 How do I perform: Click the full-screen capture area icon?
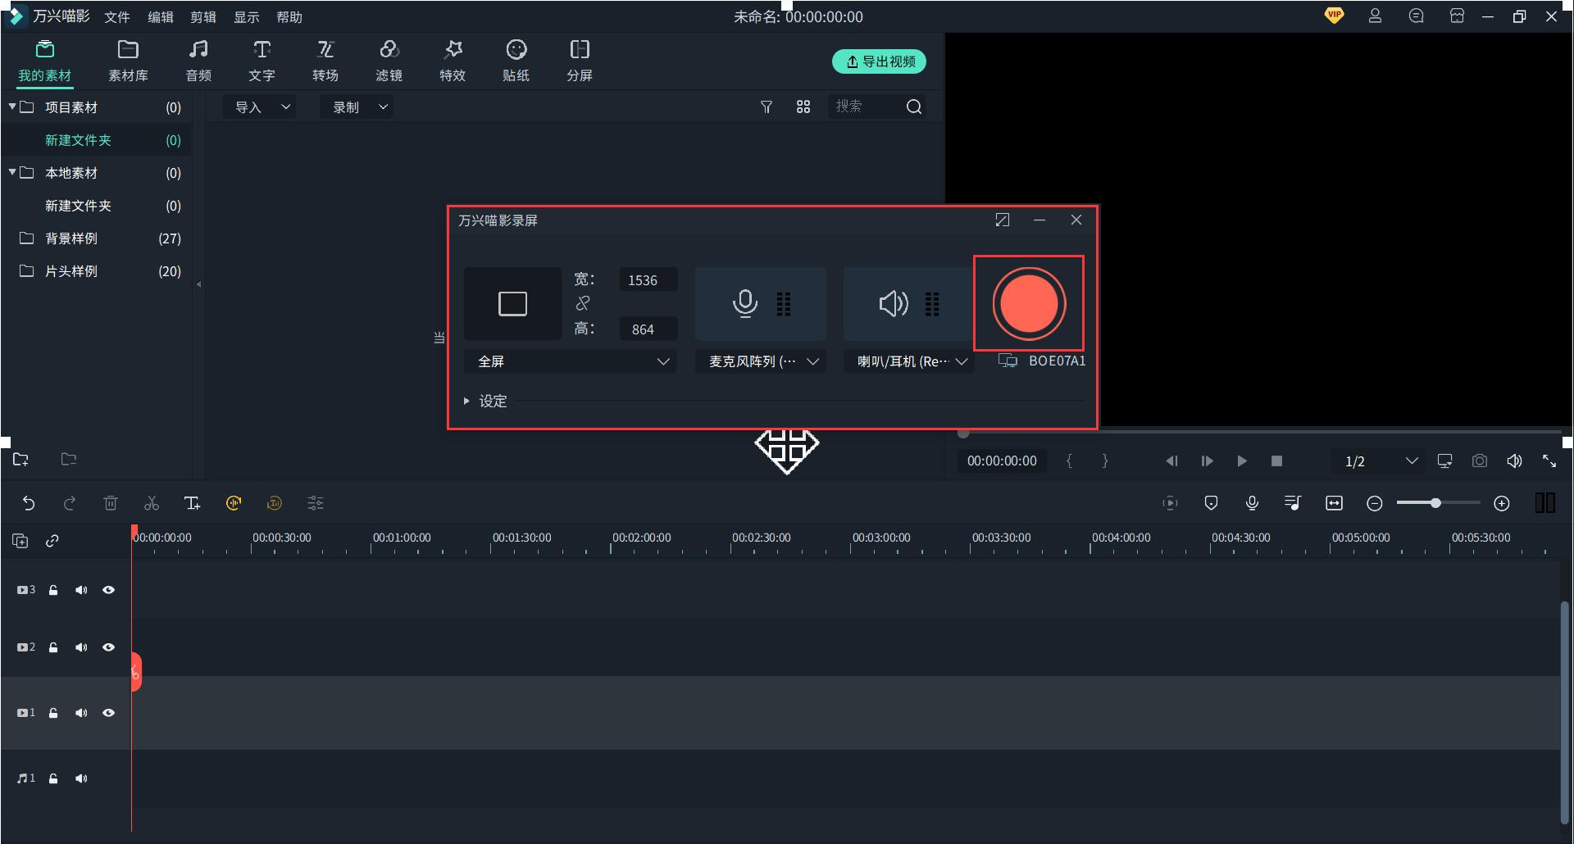(x=512, y=303)
